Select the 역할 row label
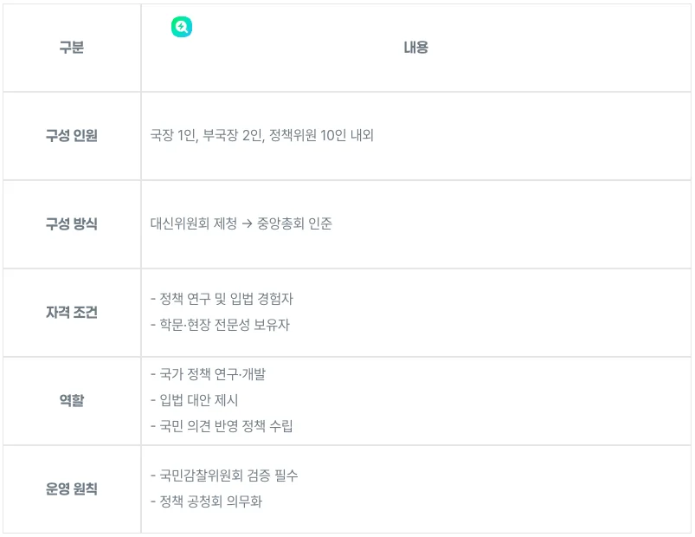Screen dimensions: 695x537 click(x=72, y=401)
